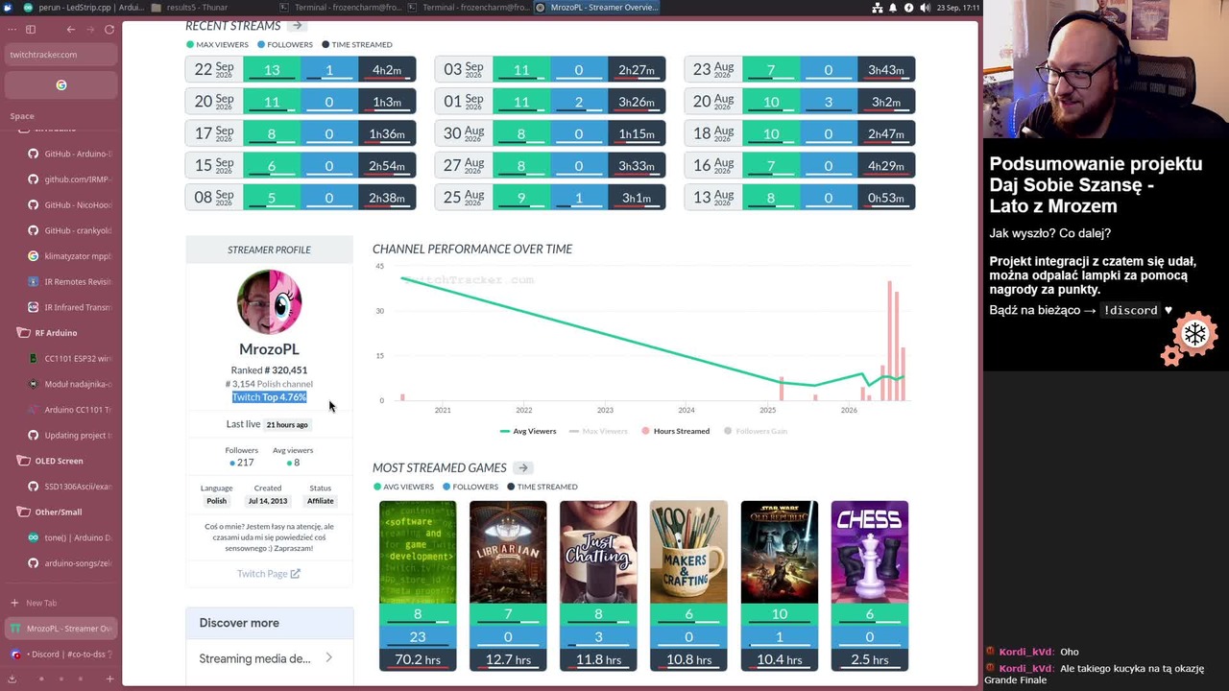Click the browser back arrow
This screenshot has height=691, width=1229.
click(71, 30)
